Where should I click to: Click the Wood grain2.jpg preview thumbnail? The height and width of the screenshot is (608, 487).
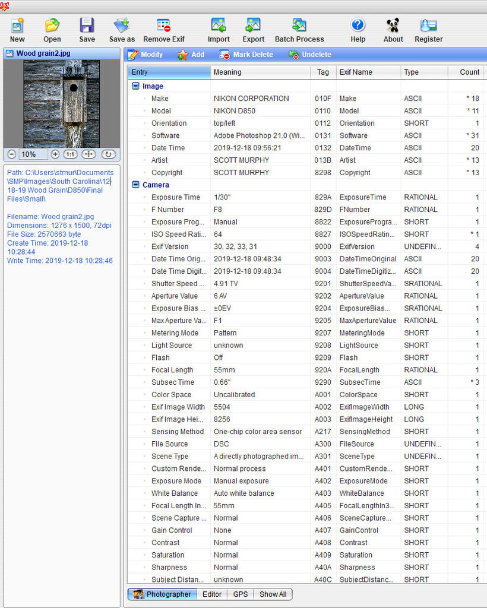(61, 104)
